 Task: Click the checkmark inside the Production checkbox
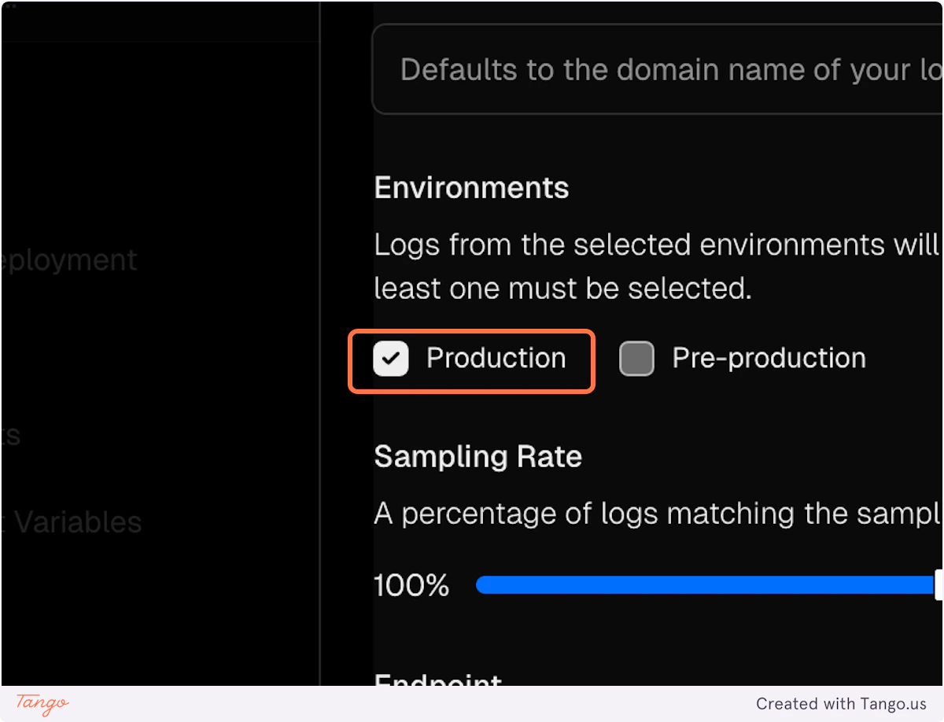click(392, 359)
